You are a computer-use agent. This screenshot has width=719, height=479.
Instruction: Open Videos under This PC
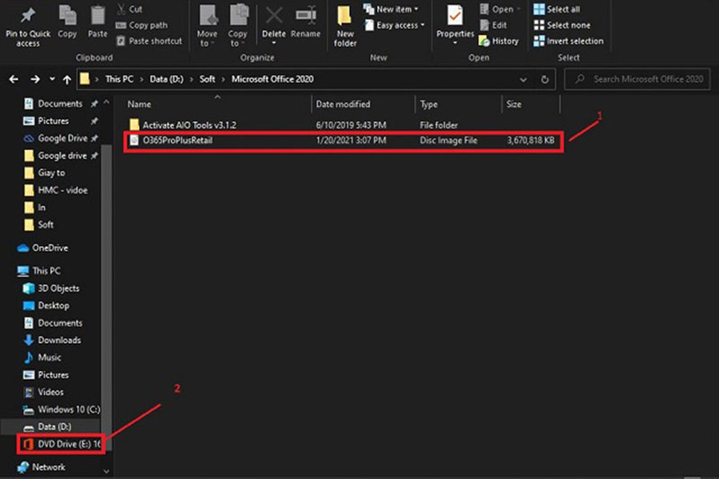pos(44,392)
